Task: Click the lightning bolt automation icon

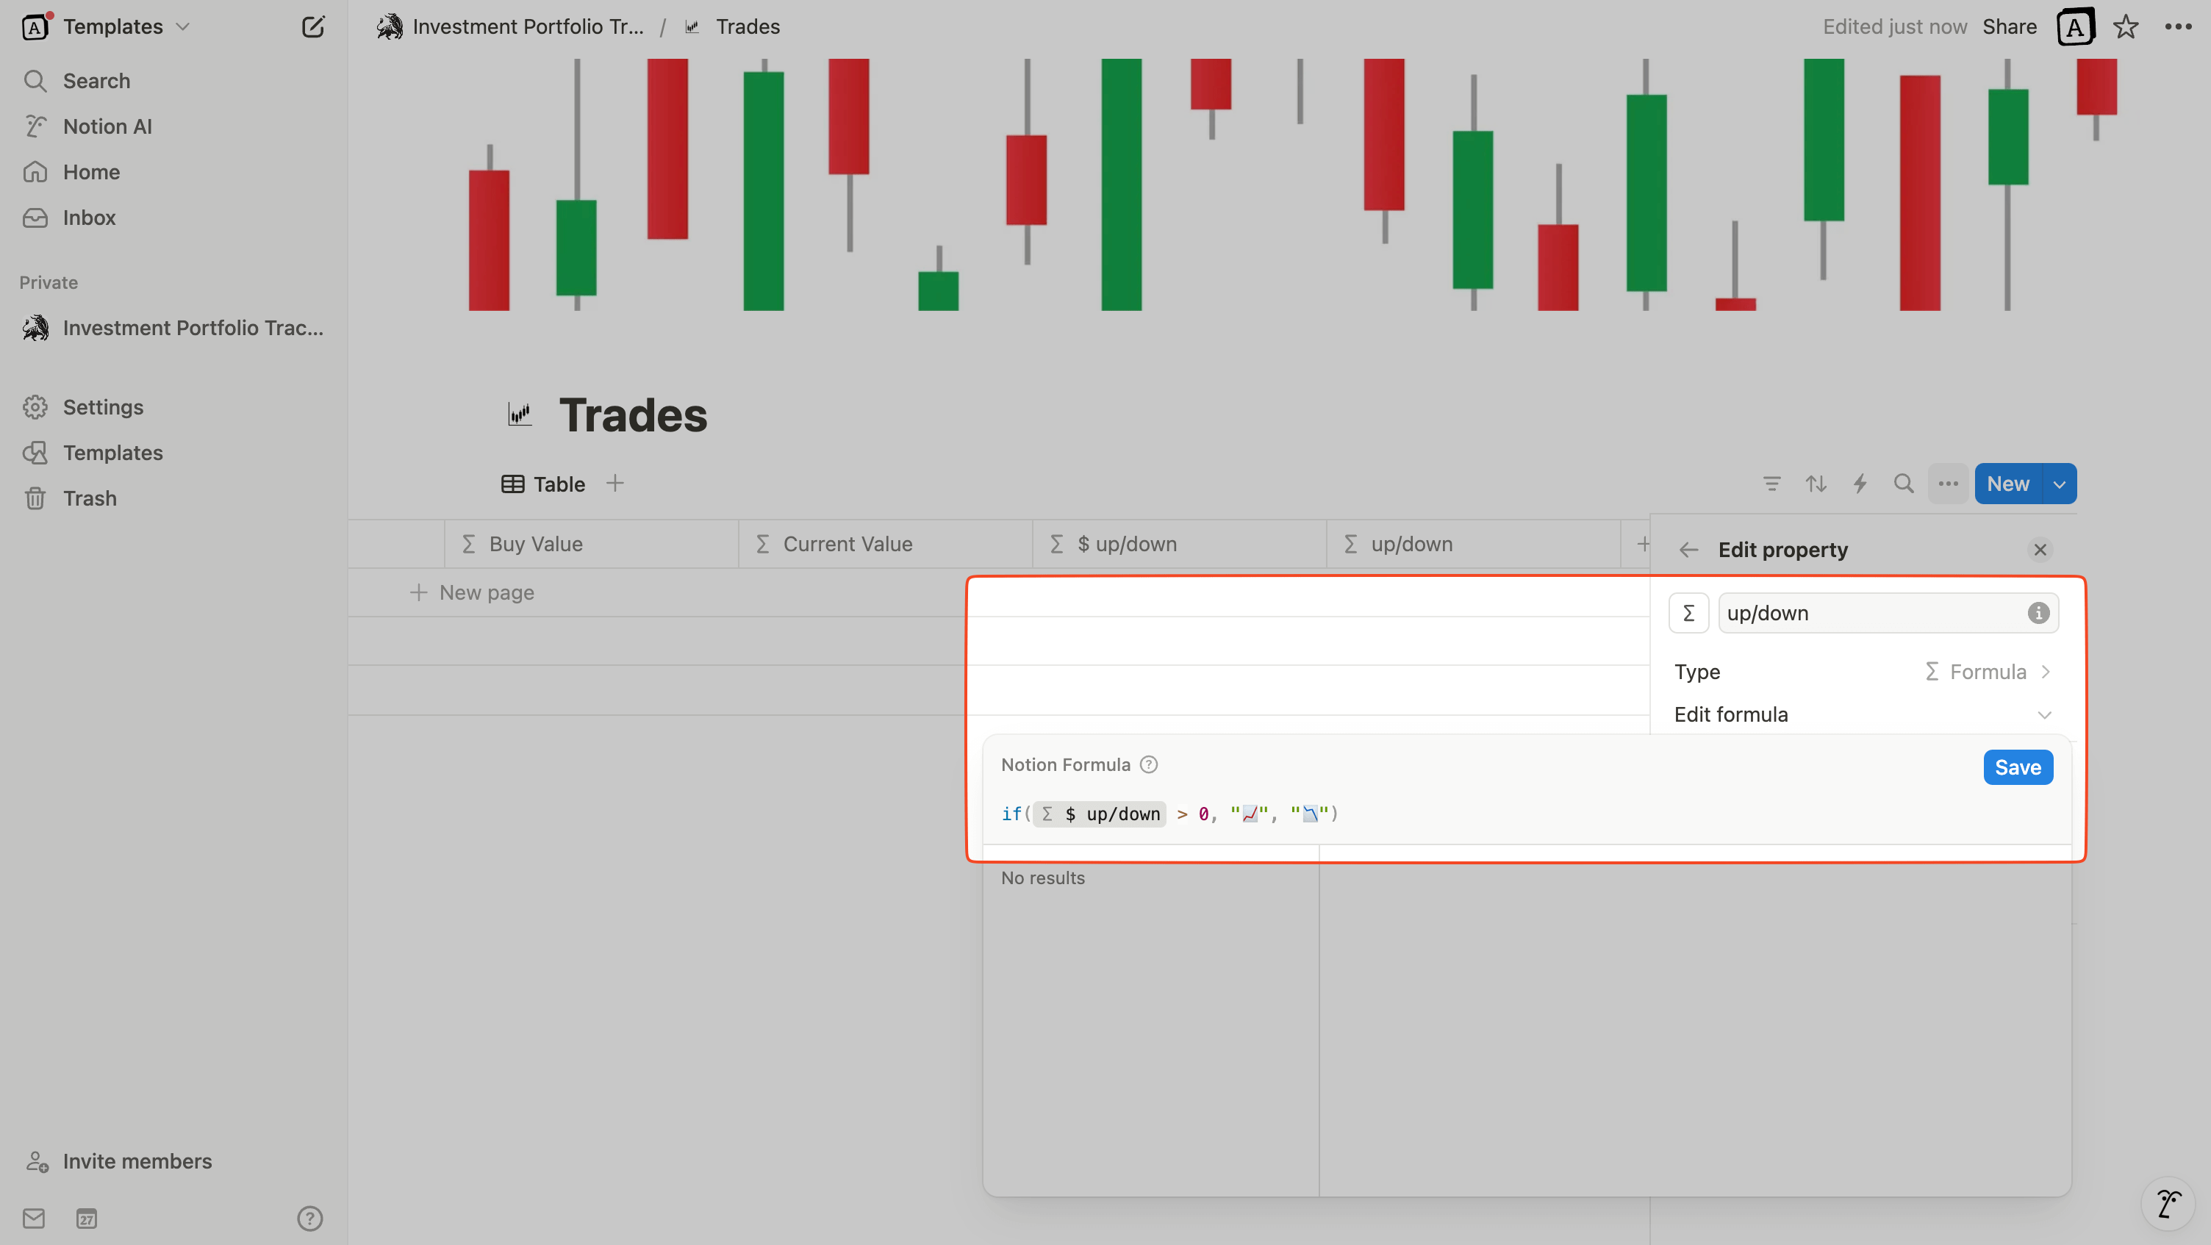Action: tap(1860, 483)
